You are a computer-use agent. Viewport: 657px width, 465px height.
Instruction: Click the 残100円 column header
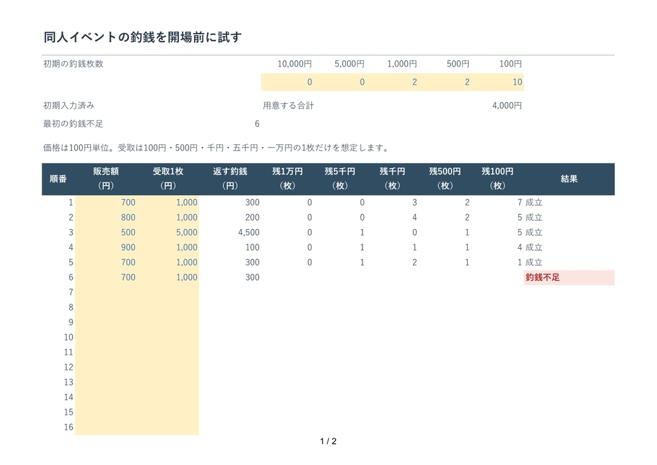tap(497, 178)
